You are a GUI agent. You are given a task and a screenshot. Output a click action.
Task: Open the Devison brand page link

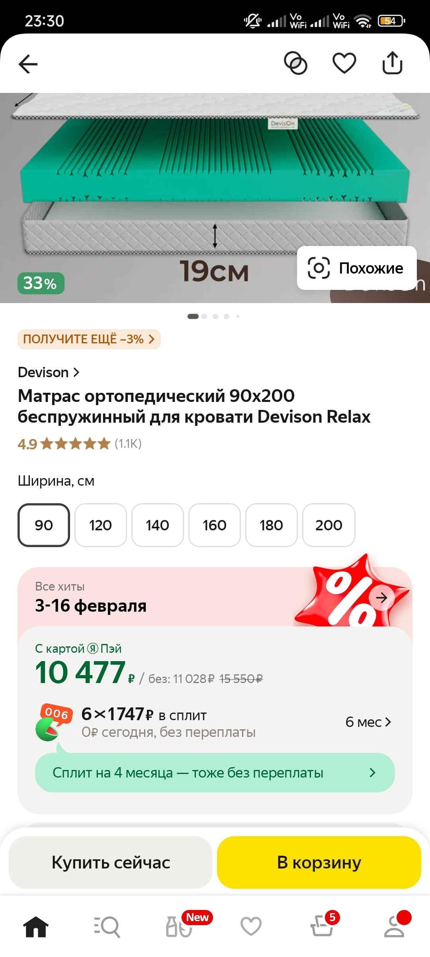(49, 372)
